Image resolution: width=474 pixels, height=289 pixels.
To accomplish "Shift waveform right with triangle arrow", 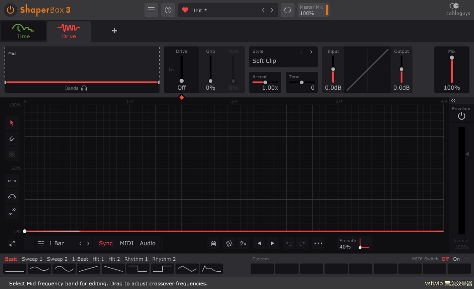I will (x=273, y=243).
